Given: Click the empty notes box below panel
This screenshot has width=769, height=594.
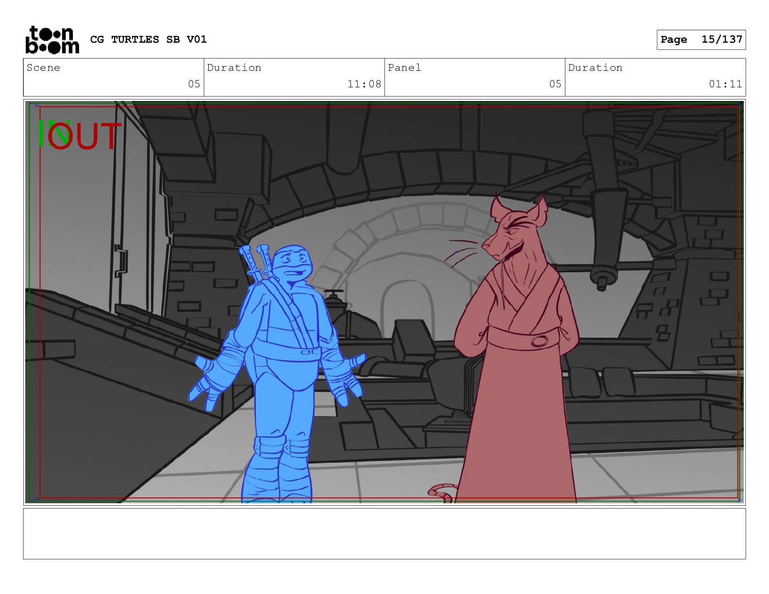Looking at the screenshot, I should pos(384,533).
